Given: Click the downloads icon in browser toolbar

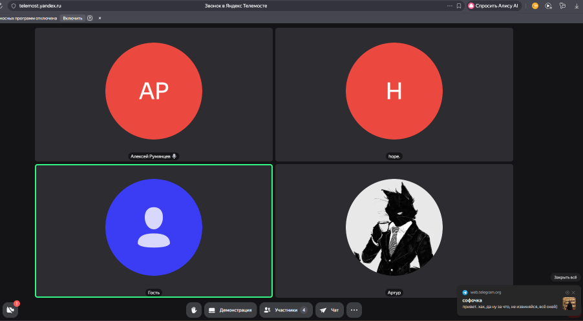Looking at the screenshot, I should click(x=576, y=6).
